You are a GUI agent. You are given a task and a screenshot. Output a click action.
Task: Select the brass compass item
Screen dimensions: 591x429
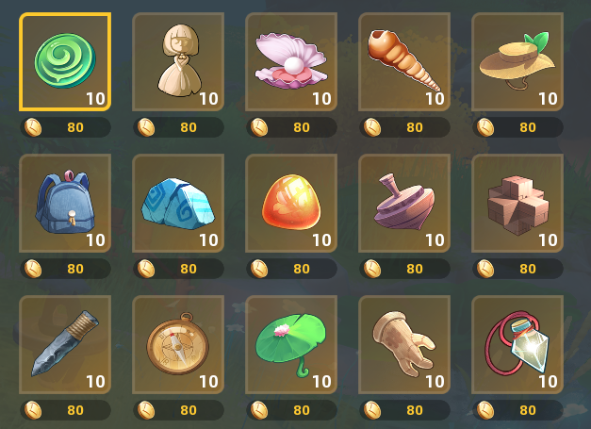coord(178,344)
